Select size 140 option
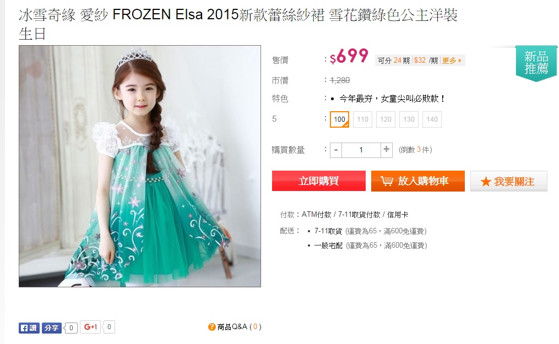 432,119
